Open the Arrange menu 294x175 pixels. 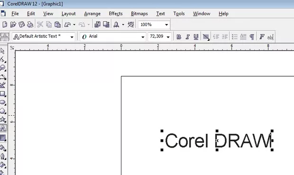pos(92,14)
